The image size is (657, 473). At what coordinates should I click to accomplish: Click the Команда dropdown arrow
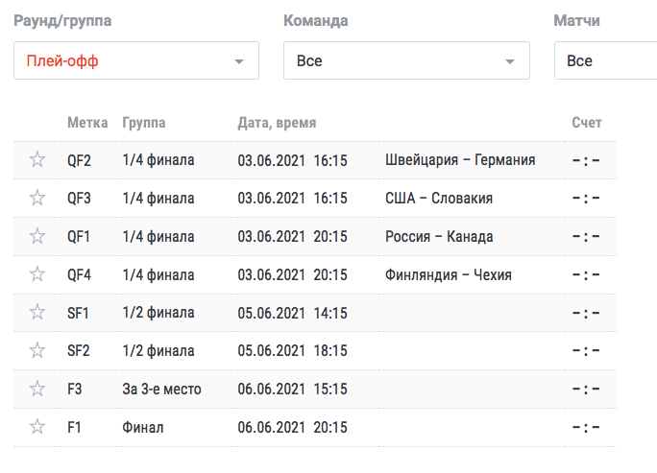click(509, 62)
